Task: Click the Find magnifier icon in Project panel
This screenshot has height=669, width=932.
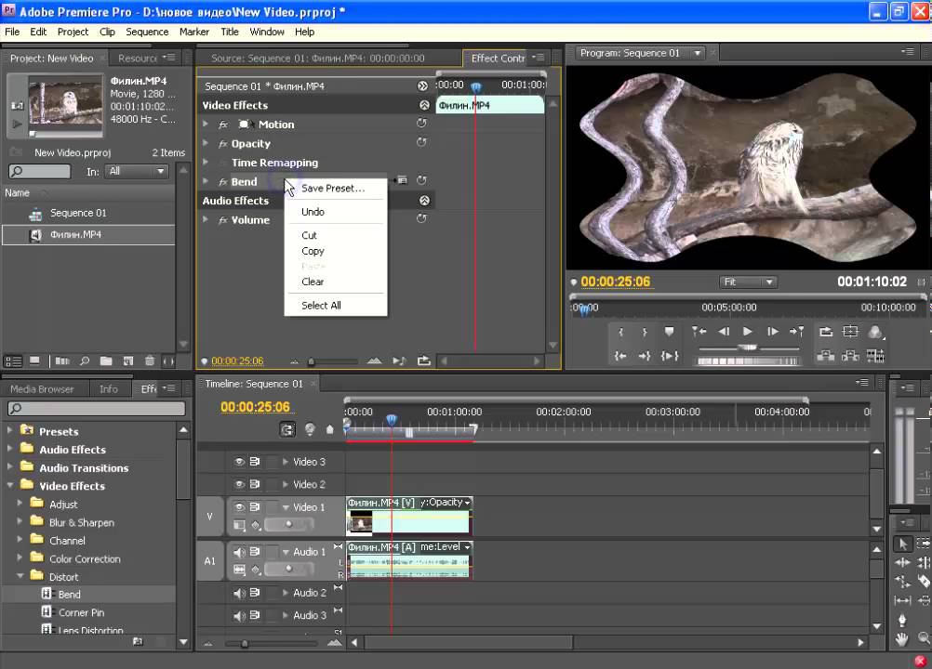Action: [x=84, y=361]
